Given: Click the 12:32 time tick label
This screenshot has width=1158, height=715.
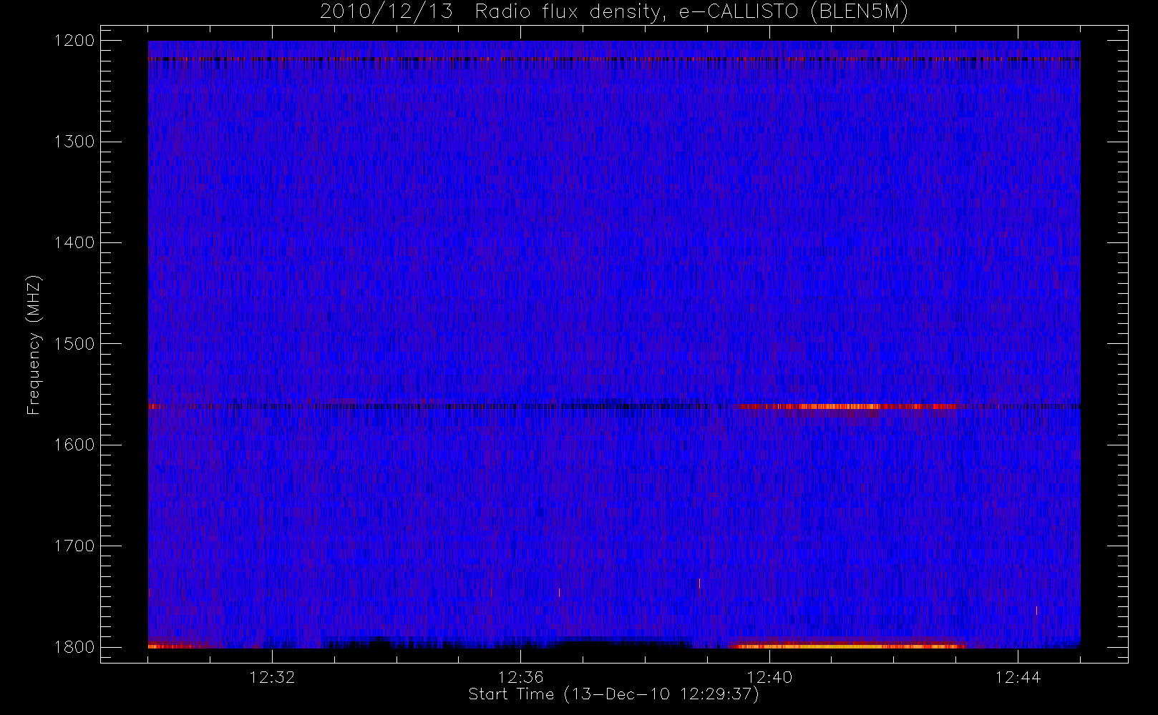Looking at the screenshot, I should (x=272, y=677).
